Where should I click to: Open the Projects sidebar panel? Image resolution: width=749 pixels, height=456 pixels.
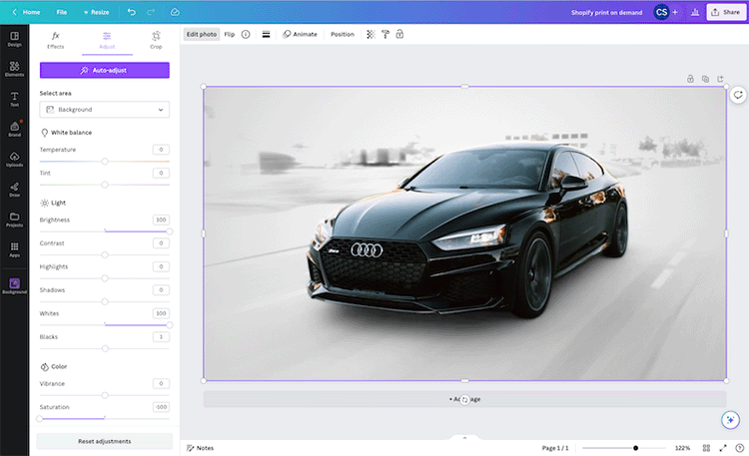(14, 220)
